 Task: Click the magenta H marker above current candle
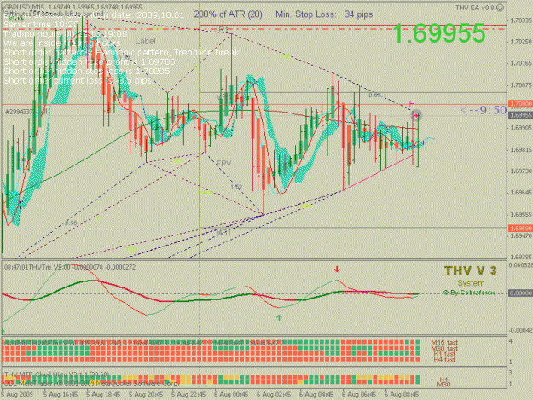pos(412,104)
